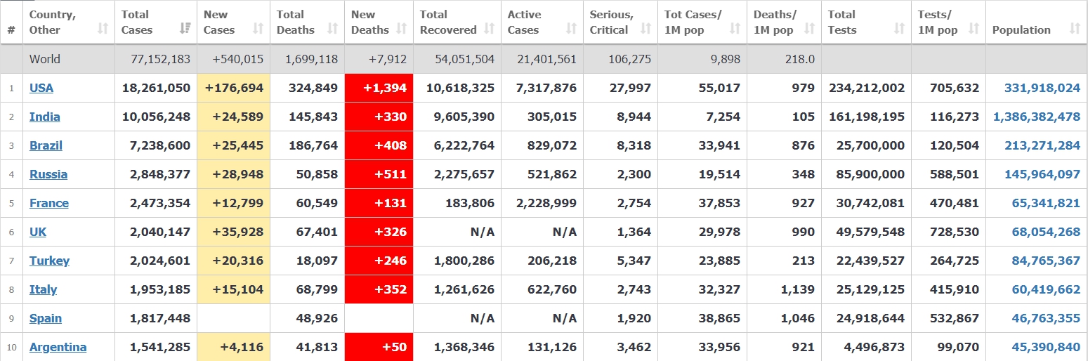Click sort icon beside Active Cases header
The image size is (1088, 361).
[x=571, y=29]
